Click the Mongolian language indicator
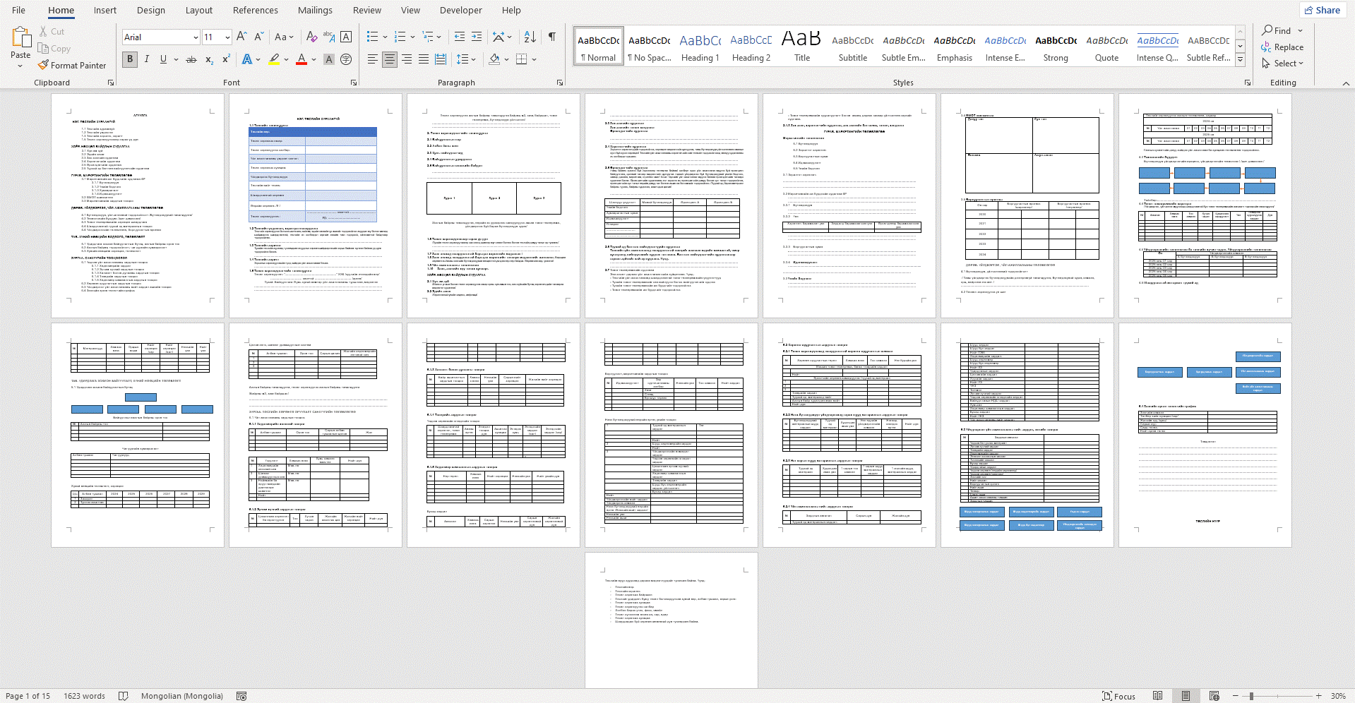 pos(182,696)
